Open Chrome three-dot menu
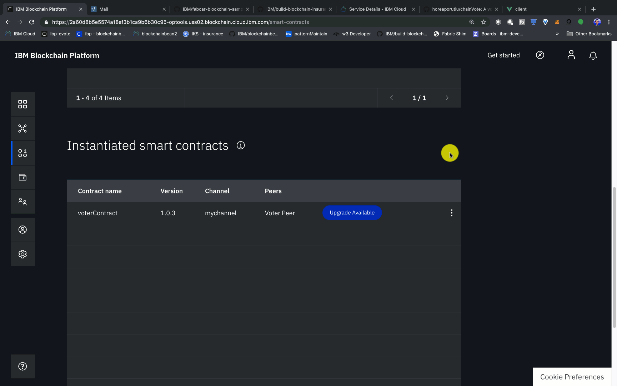 [x=609, y=22]
